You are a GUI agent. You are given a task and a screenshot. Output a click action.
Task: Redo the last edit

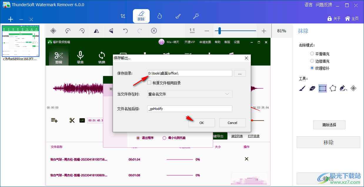[140, 31]
